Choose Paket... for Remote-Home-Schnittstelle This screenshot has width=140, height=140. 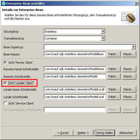[x=114, y=69]
